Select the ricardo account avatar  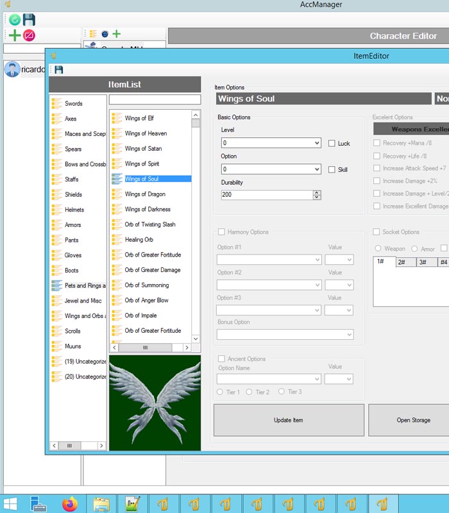(12, 69)
